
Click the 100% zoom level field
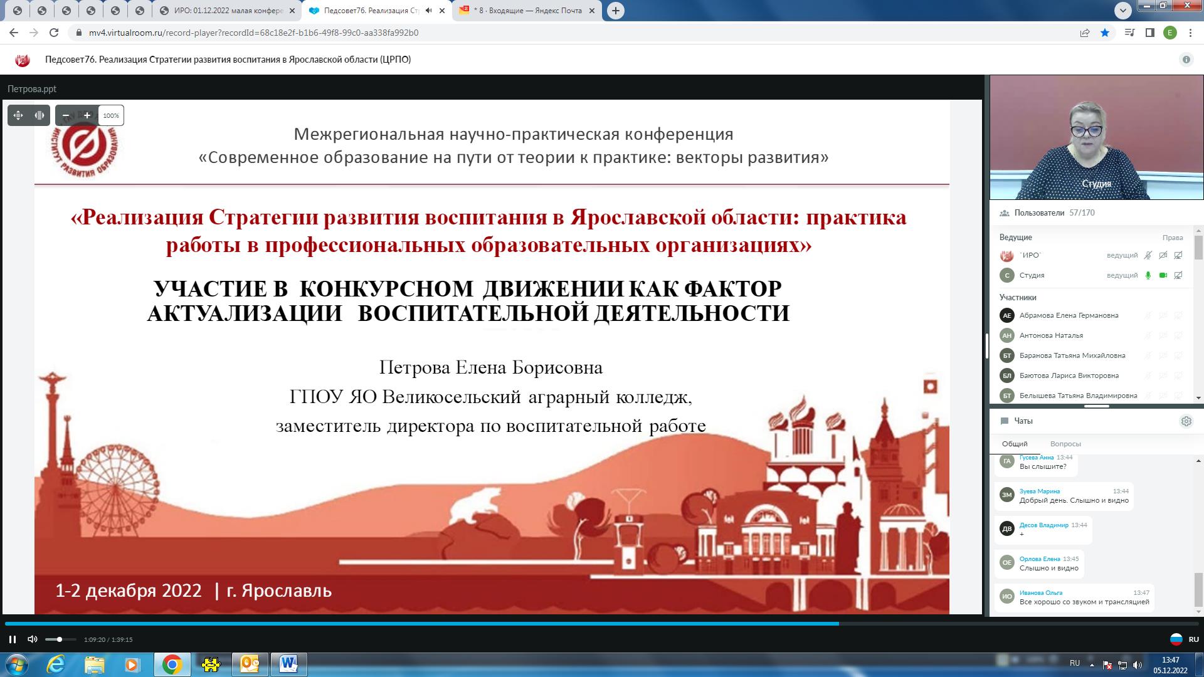(x=111, y=115)
